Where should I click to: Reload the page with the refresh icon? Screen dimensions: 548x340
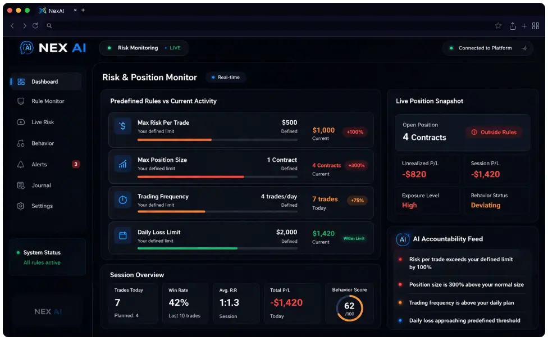35,25
